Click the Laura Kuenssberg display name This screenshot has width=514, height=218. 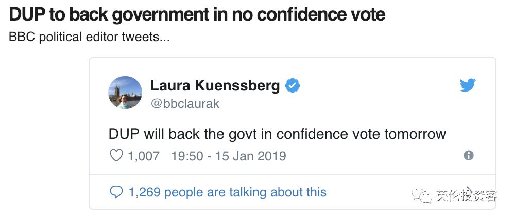pos(215,85)
